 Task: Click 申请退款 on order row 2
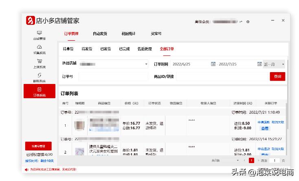tap(264, 149)
